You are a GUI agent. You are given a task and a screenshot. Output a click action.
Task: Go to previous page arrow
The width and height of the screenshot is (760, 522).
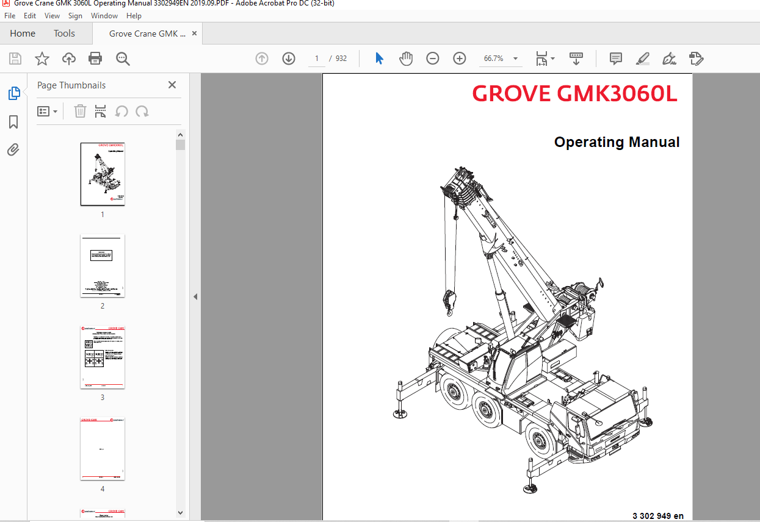[x=262, y=59]
